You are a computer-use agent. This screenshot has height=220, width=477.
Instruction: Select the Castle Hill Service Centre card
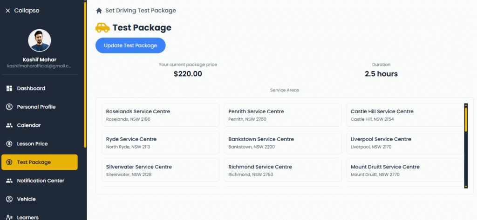(x=404, y=115)
